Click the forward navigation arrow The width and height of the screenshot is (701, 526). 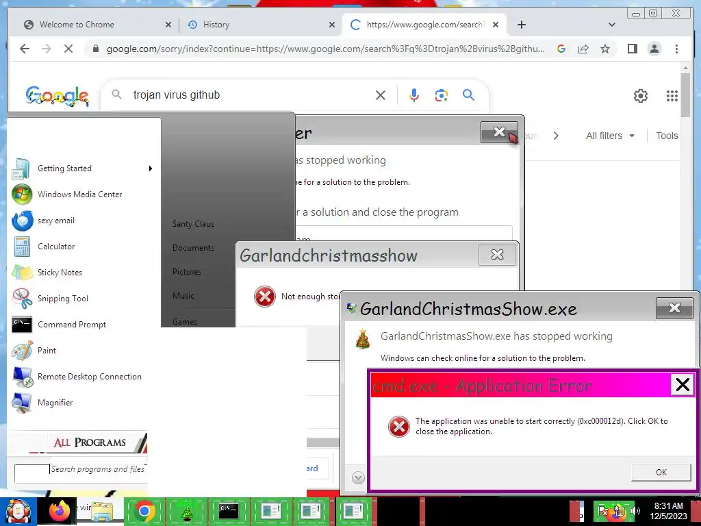pos(47,49)
